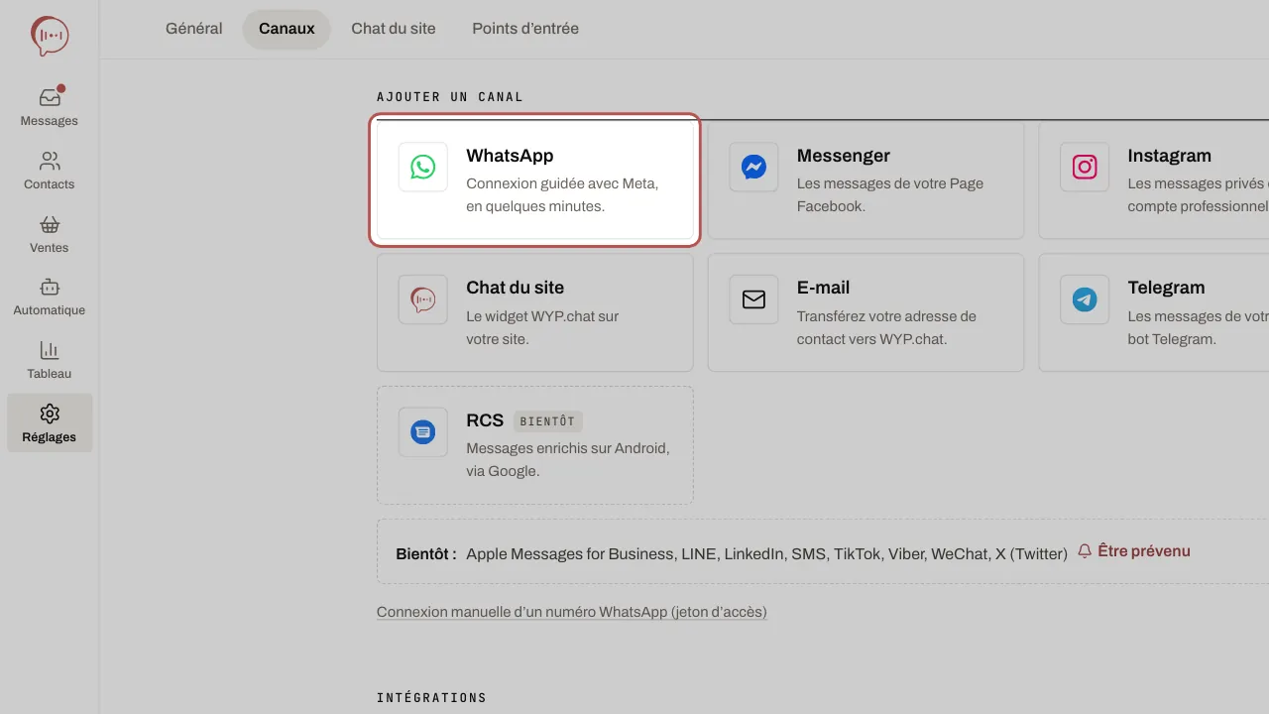The height and width of the screenshot is (714, 1269).
Task: Click the WYP.chat logo in sidebar
Action: [50, 36]
